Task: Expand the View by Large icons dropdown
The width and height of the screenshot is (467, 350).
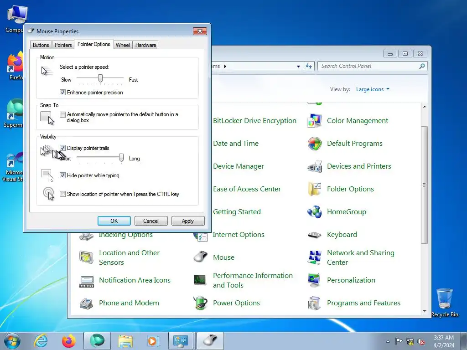Action: pyautogui.click(x=373, y=89)
